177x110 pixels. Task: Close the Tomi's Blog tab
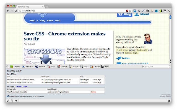point(43,7)
